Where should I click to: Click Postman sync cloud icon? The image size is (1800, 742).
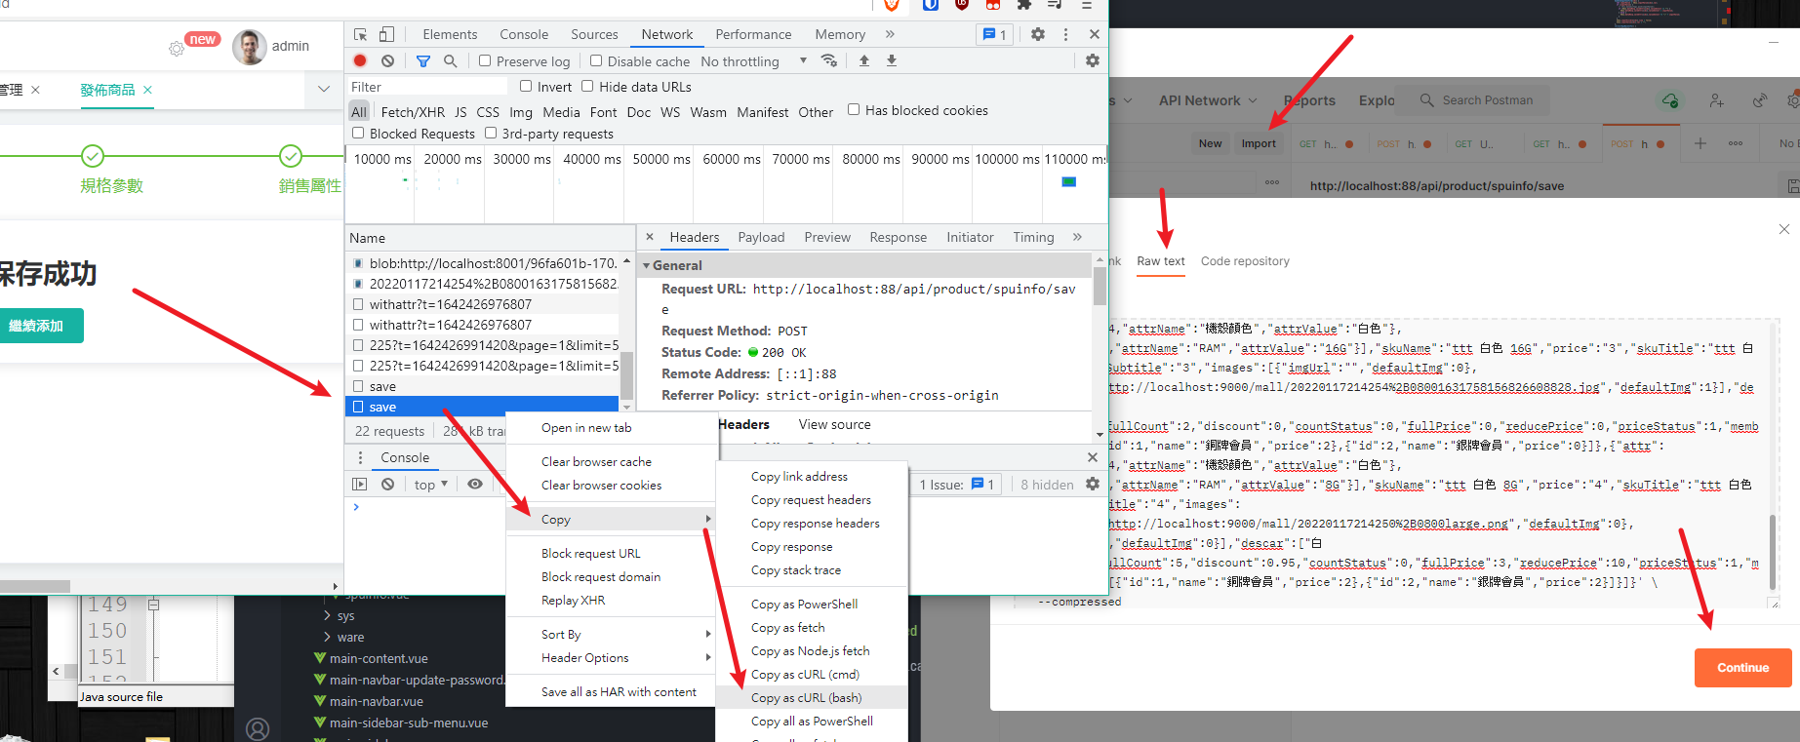[x=1670, y=100]
